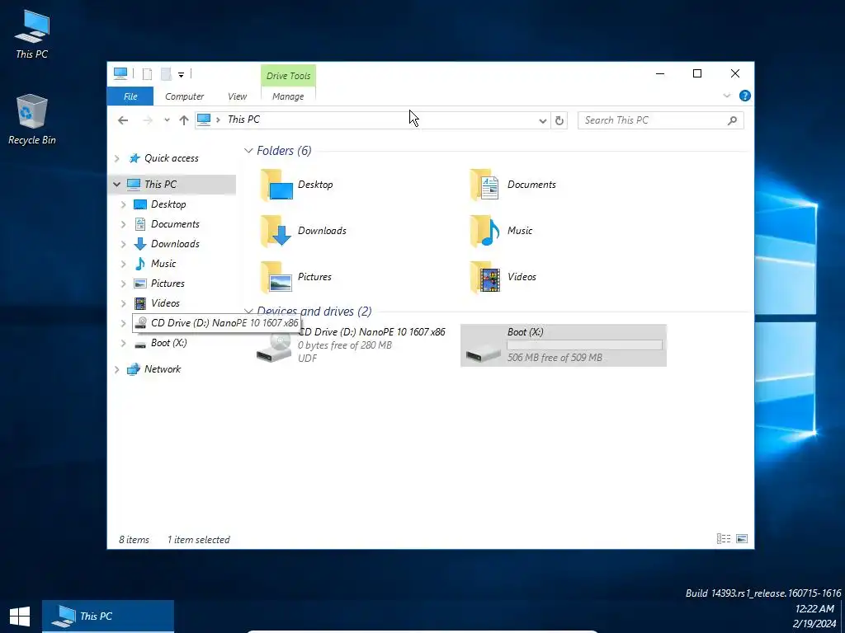Expand the Network tree node
The width and height of the screenshot is (845, 633).
(117, 369)
